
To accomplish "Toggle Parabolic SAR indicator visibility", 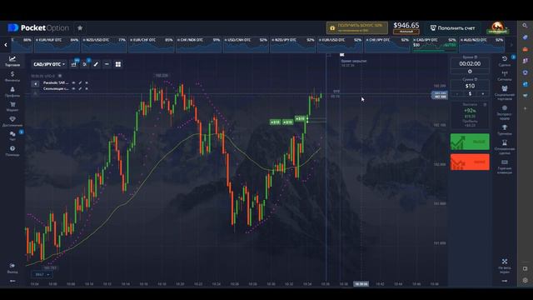I will coord(73,82).
